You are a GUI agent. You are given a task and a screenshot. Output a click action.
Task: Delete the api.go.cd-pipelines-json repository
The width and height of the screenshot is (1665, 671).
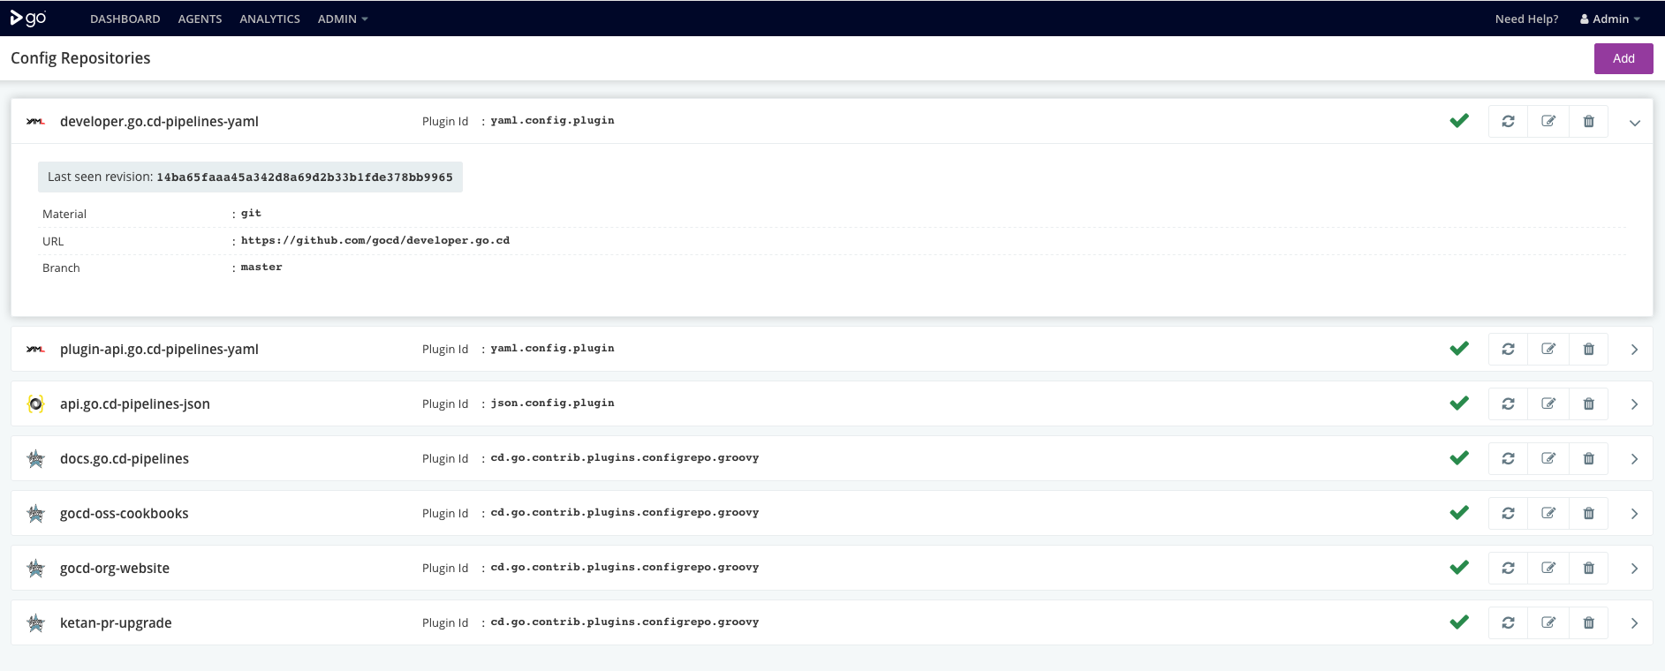click(x=1588, y=403)
